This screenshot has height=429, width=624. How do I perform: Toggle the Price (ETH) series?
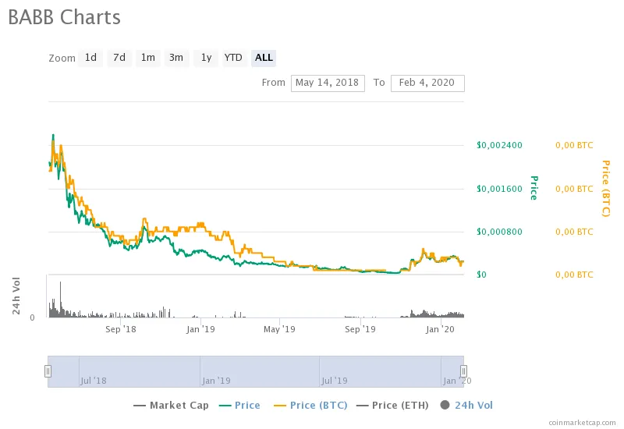coord(392,405)
